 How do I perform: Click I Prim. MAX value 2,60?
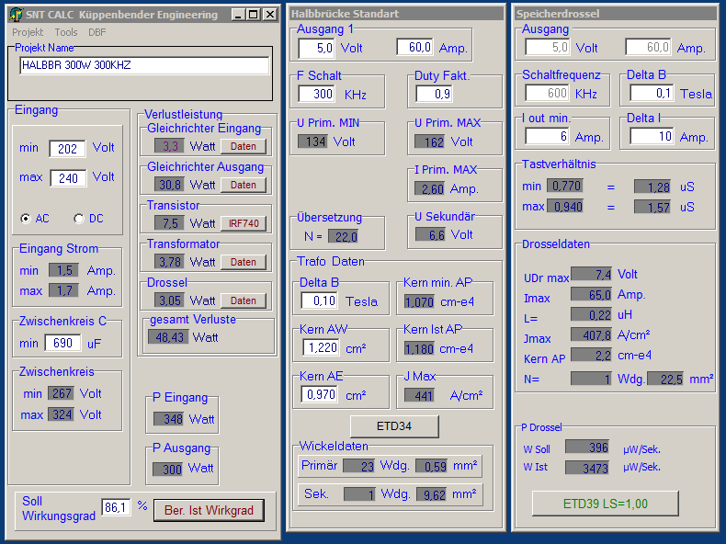click(429, 189)
